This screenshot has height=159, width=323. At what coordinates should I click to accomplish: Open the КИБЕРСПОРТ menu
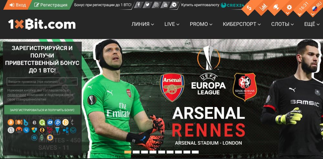coord(242,24)
